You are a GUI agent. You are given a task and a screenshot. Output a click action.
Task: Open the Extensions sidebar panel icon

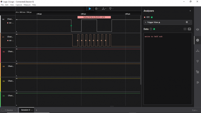tap(197, 72)
